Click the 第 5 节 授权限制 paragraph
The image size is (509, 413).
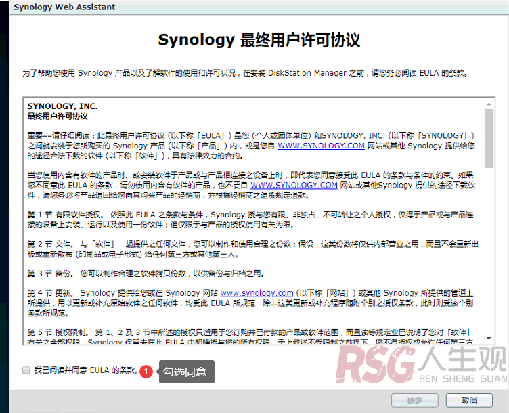(250, 336)
